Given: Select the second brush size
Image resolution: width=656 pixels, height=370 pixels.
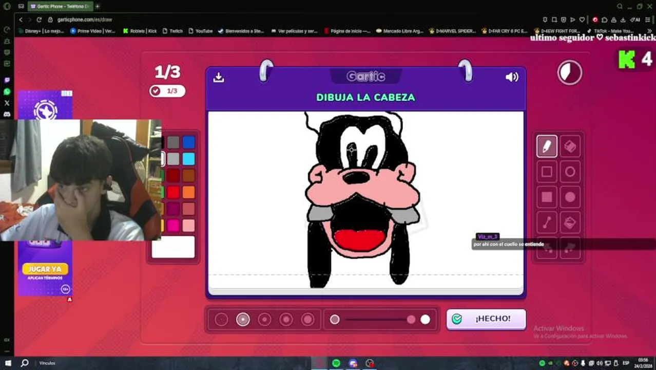Looking at the screenshot, I should [243, 320].
